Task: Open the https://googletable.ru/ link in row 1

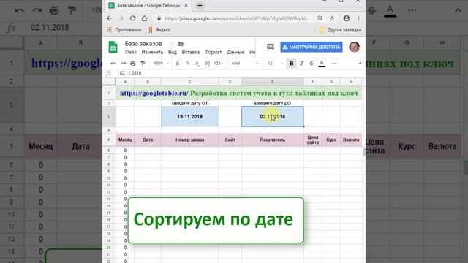Action: (154, 93)
